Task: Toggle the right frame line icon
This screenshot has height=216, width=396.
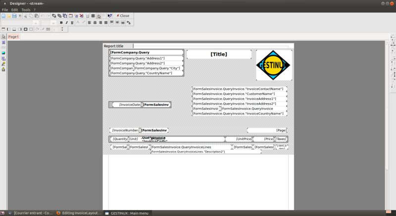Action: [x=20, y=30]
